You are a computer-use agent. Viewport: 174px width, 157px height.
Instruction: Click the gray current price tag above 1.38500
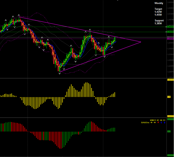click(x=170, y=37)
